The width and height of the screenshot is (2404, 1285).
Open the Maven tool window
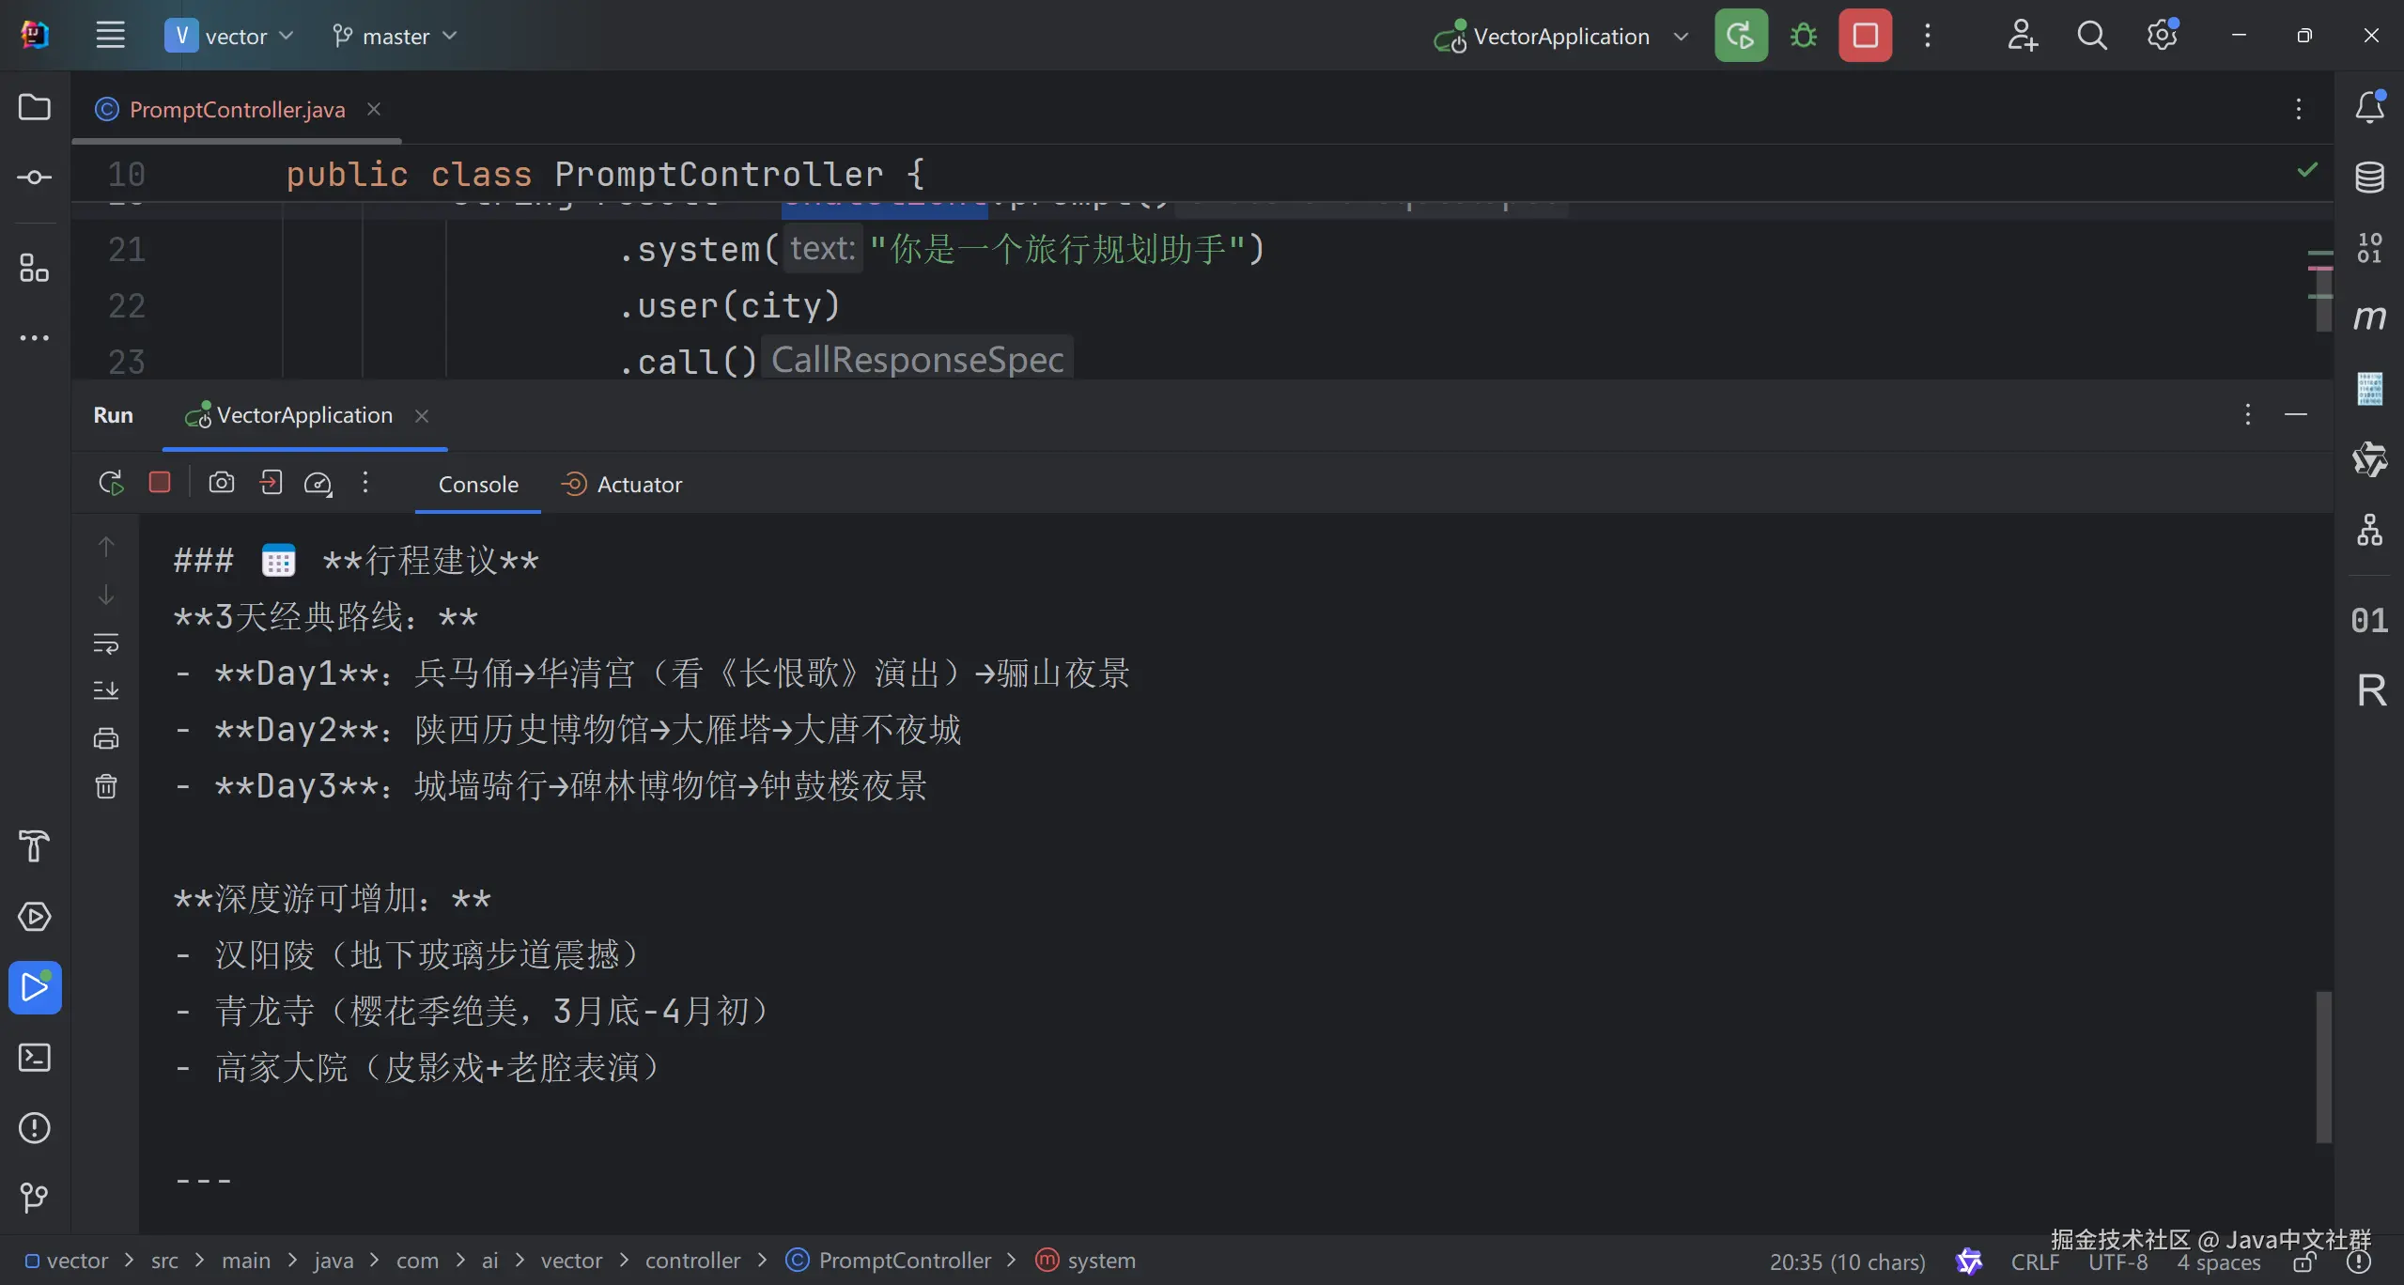[2368, 317]
